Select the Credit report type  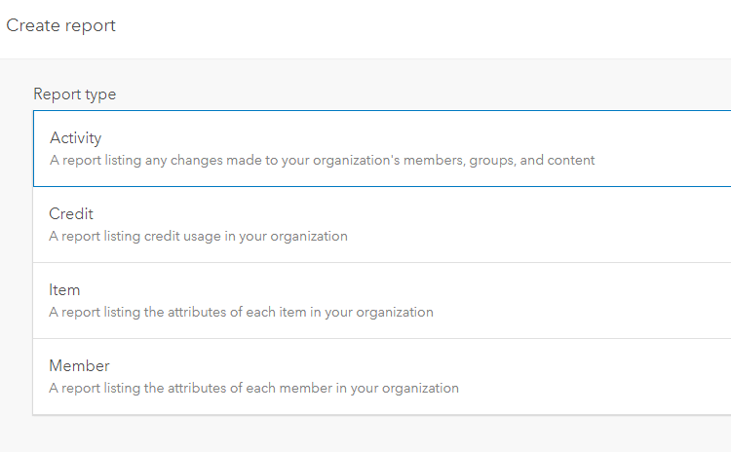tap(380, 224)
